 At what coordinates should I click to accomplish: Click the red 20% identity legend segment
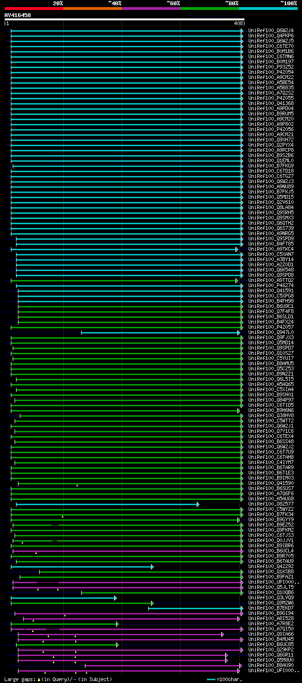tap(34, 9)
